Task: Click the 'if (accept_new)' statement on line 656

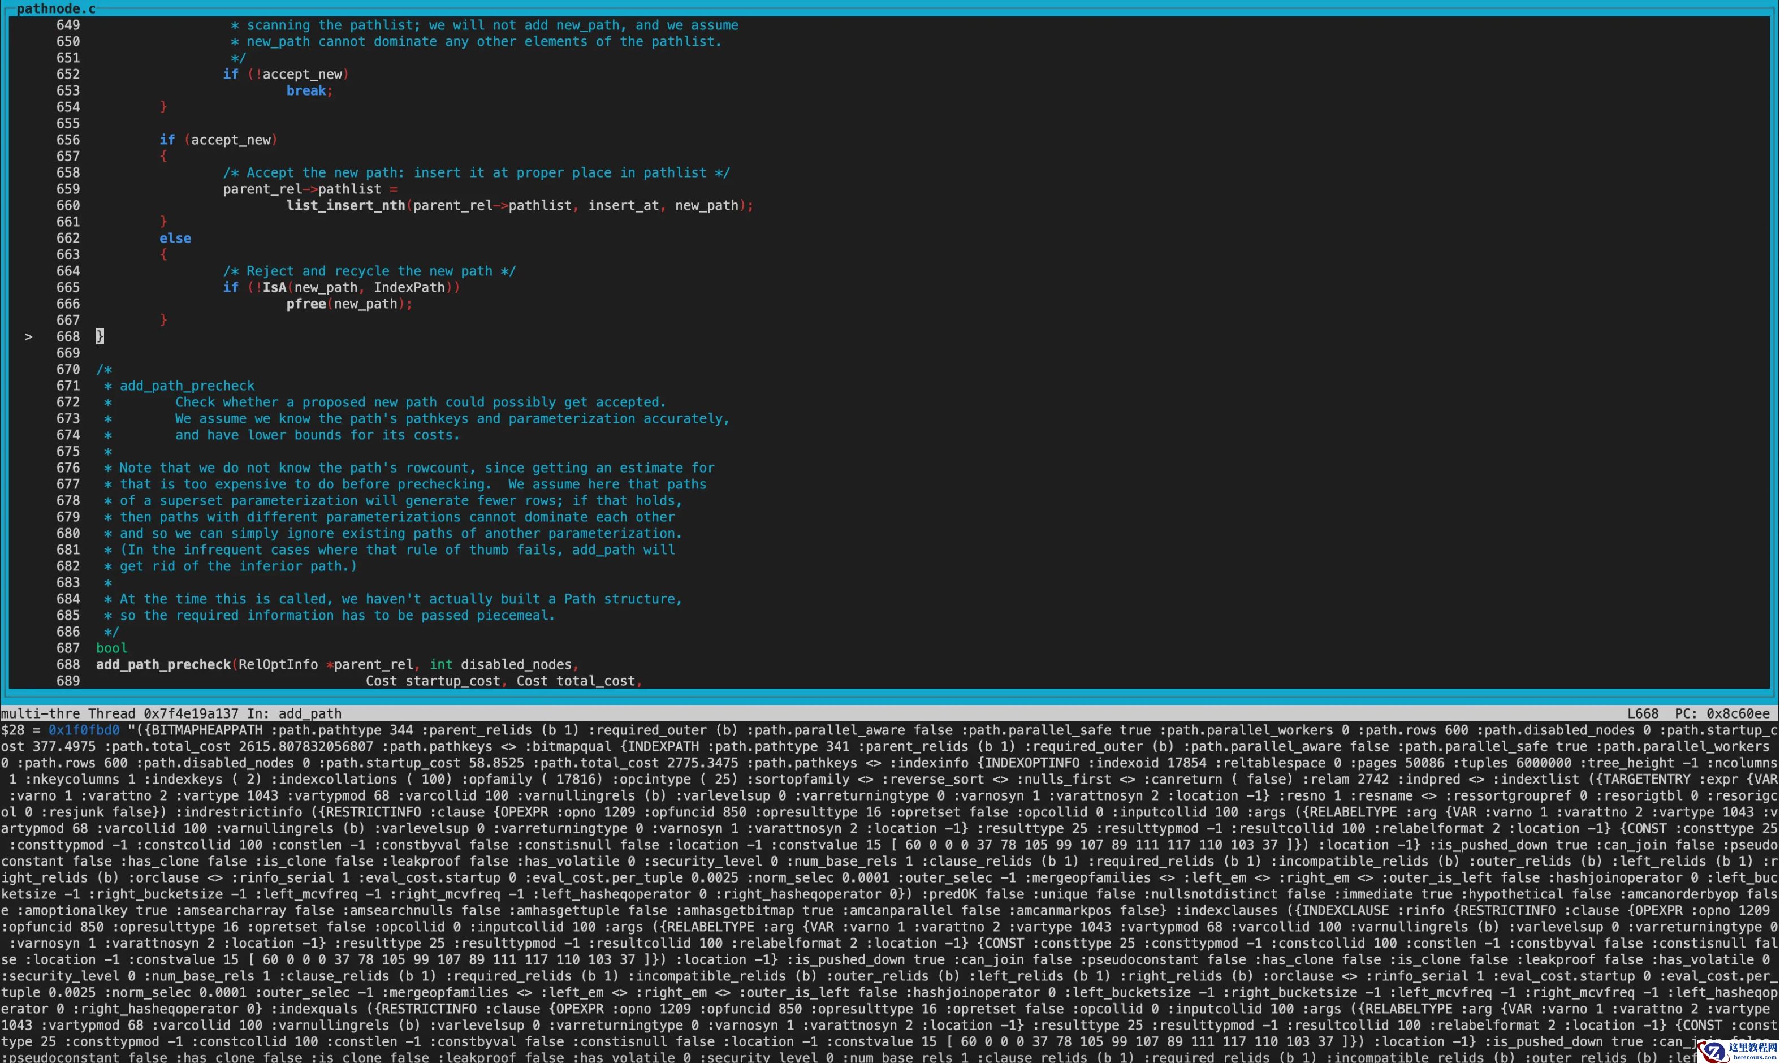Action: pyautogui.click(x=218, y=140)
